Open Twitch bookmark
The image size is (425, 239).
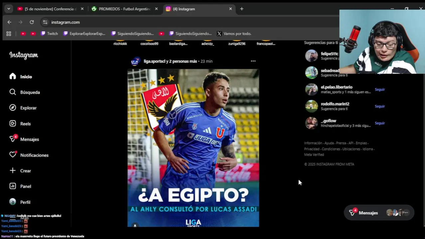coord(50,34)
